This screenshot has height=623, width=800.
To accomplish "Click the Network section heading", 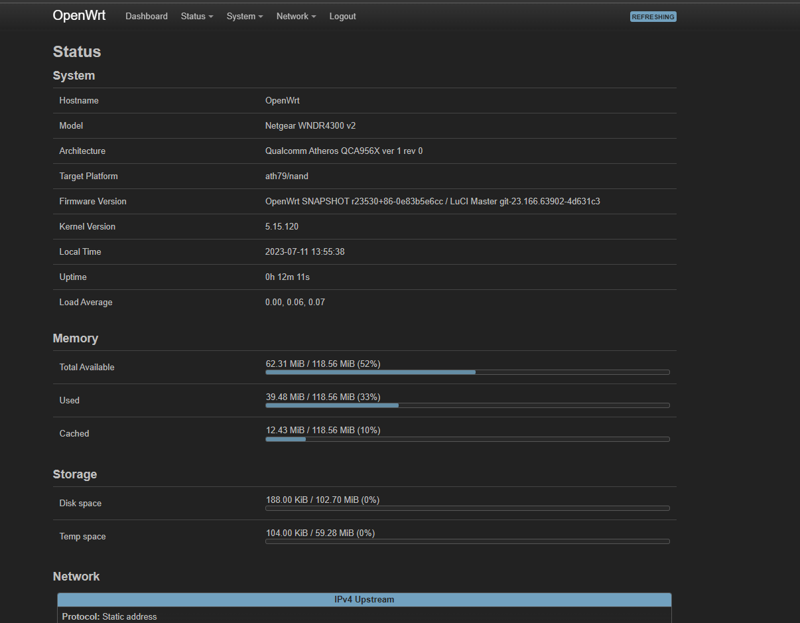I will pyautogui.click(x=76, y=577).
